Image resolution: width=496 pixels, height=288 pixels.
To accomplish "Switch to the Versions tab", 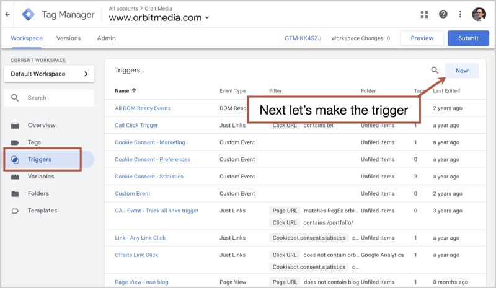I will click(69, 38).
